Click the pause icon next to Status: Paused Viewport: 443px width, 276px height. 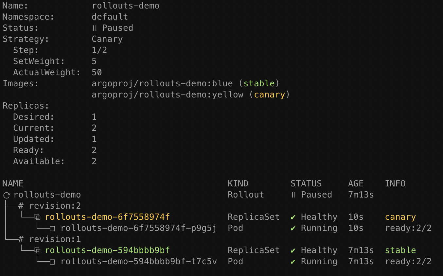click(x=95, y=28)
